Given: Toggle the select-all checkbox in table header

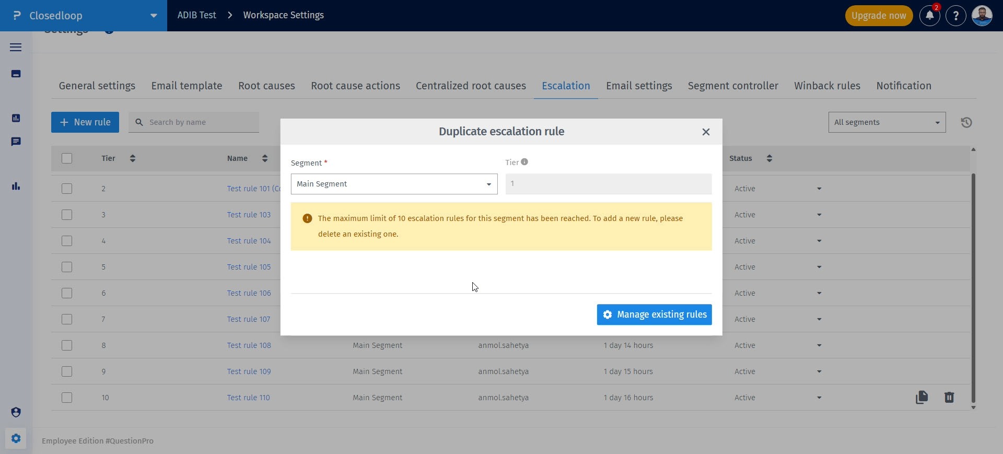Looking at the screenshot, I should pos(67,158).
